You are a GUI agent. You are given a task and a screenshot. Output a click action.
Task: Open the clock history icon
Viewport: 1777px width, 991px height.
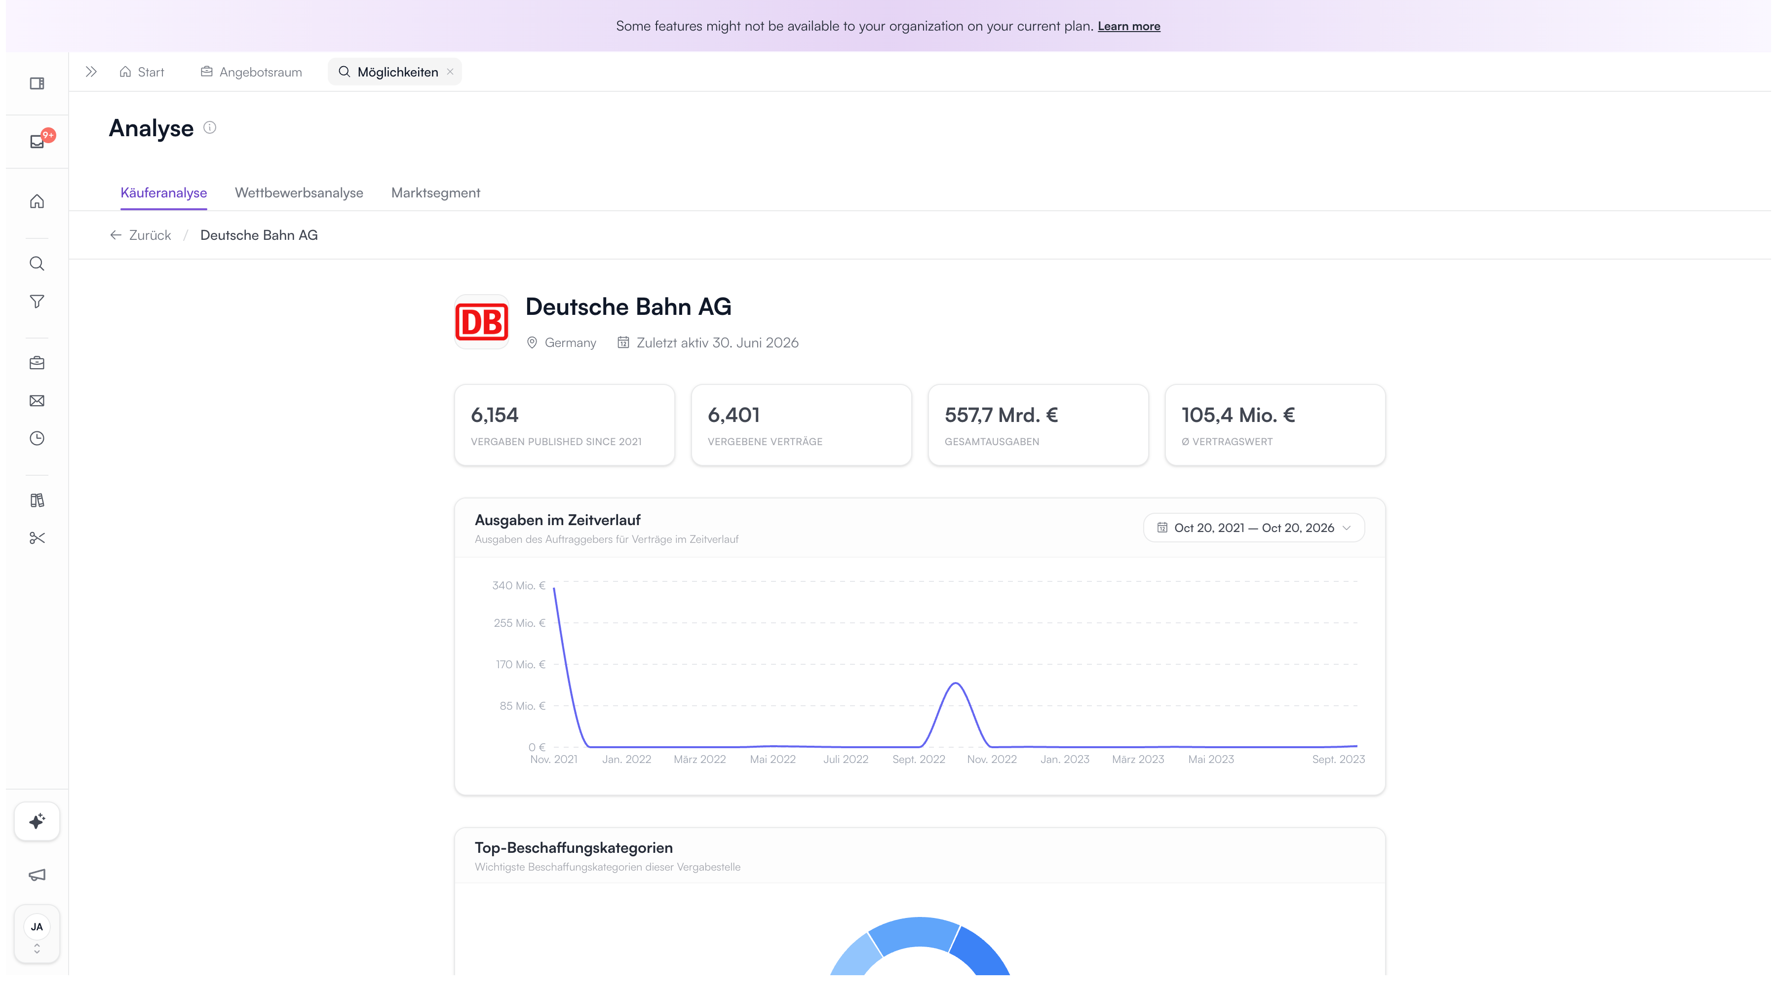pos(37,439)
